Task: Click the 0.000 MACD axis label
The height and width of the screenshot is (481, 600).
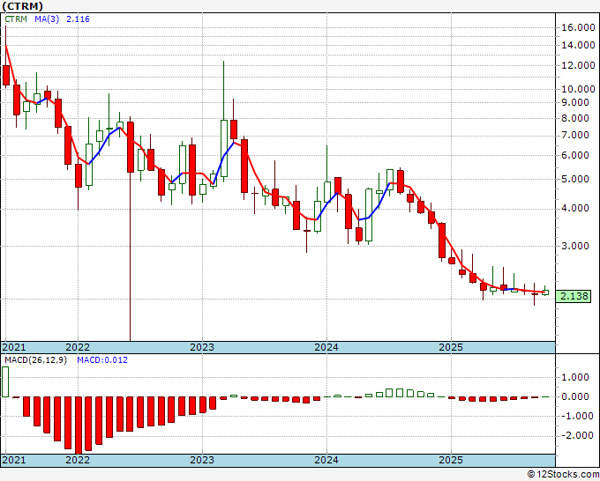Action: 574,396
